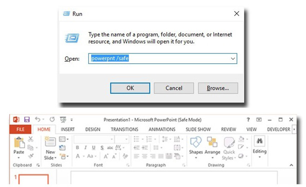Click the Editing binoculars icon
Image resolution: width=306 pixels, height=187 pixels.
259,142
